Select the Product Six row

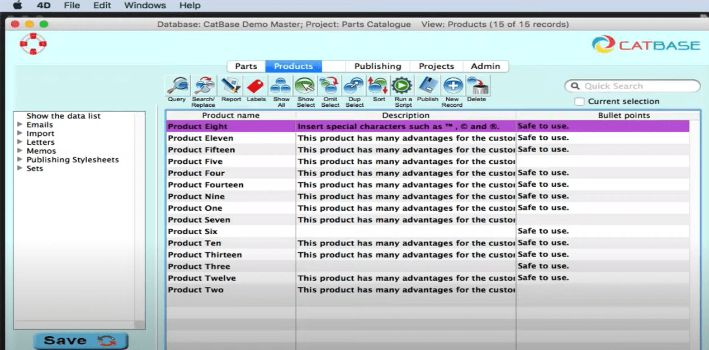(x=428, y=231)
